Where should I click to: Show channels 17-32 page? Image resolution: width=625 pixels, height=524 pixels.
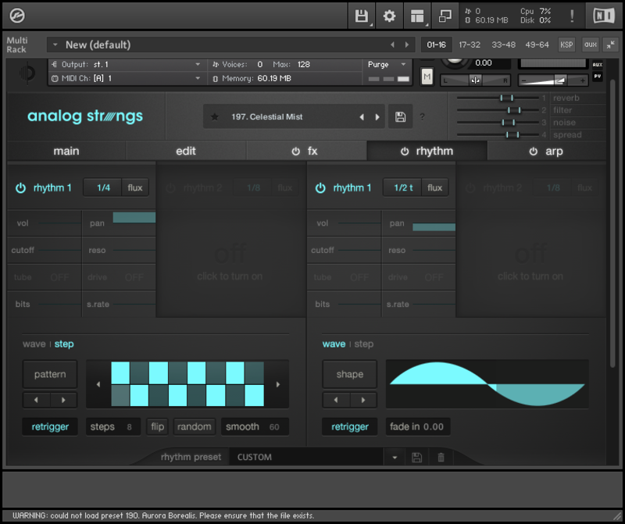click(x=470, y=45)
